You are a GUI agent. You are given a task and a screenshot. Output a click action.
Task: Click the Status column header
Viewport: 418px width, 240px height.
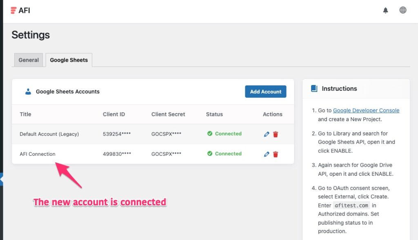pos(214,114)
